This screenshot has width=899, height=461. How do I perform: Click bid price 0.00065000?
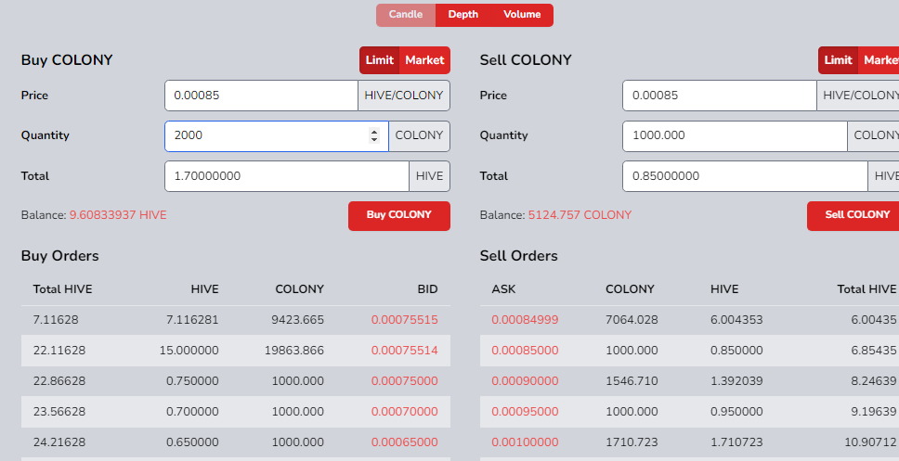(x=404, y=442)
